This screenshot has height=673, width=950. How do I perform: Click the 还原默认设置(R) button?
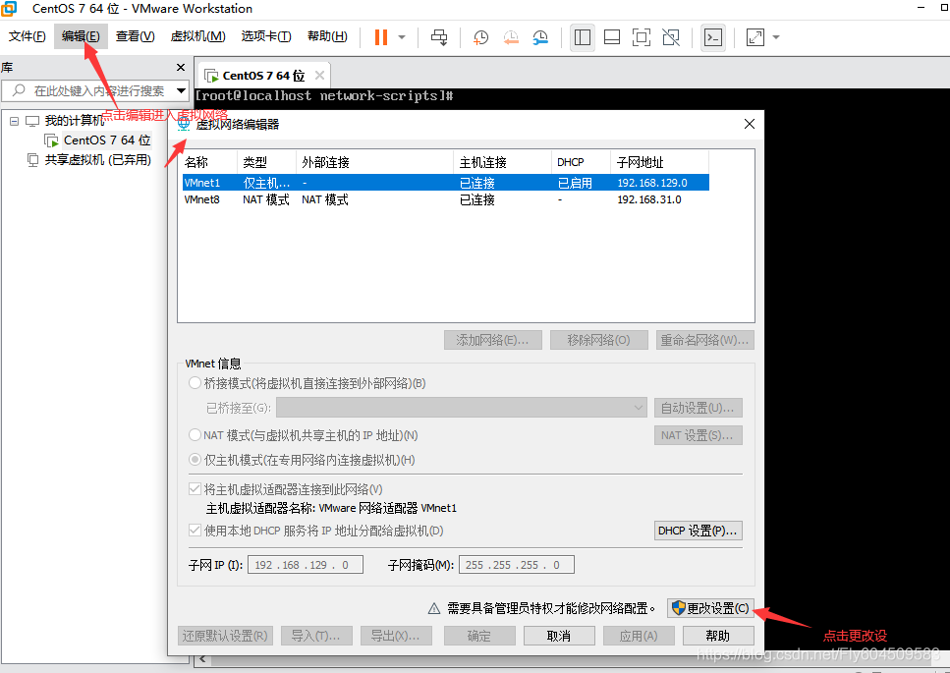point(225,636)
